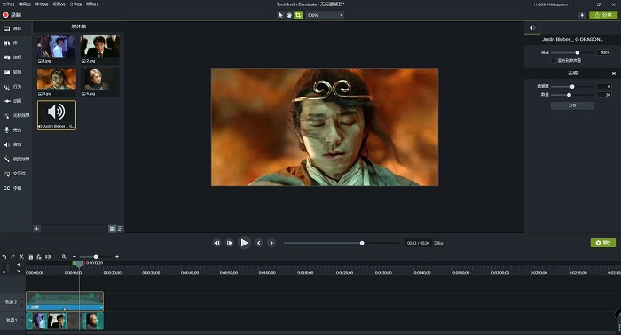The height and width of the screenshot is (335, 621).
Task: Open the View (视图) menu
Action: coord(59,4)
